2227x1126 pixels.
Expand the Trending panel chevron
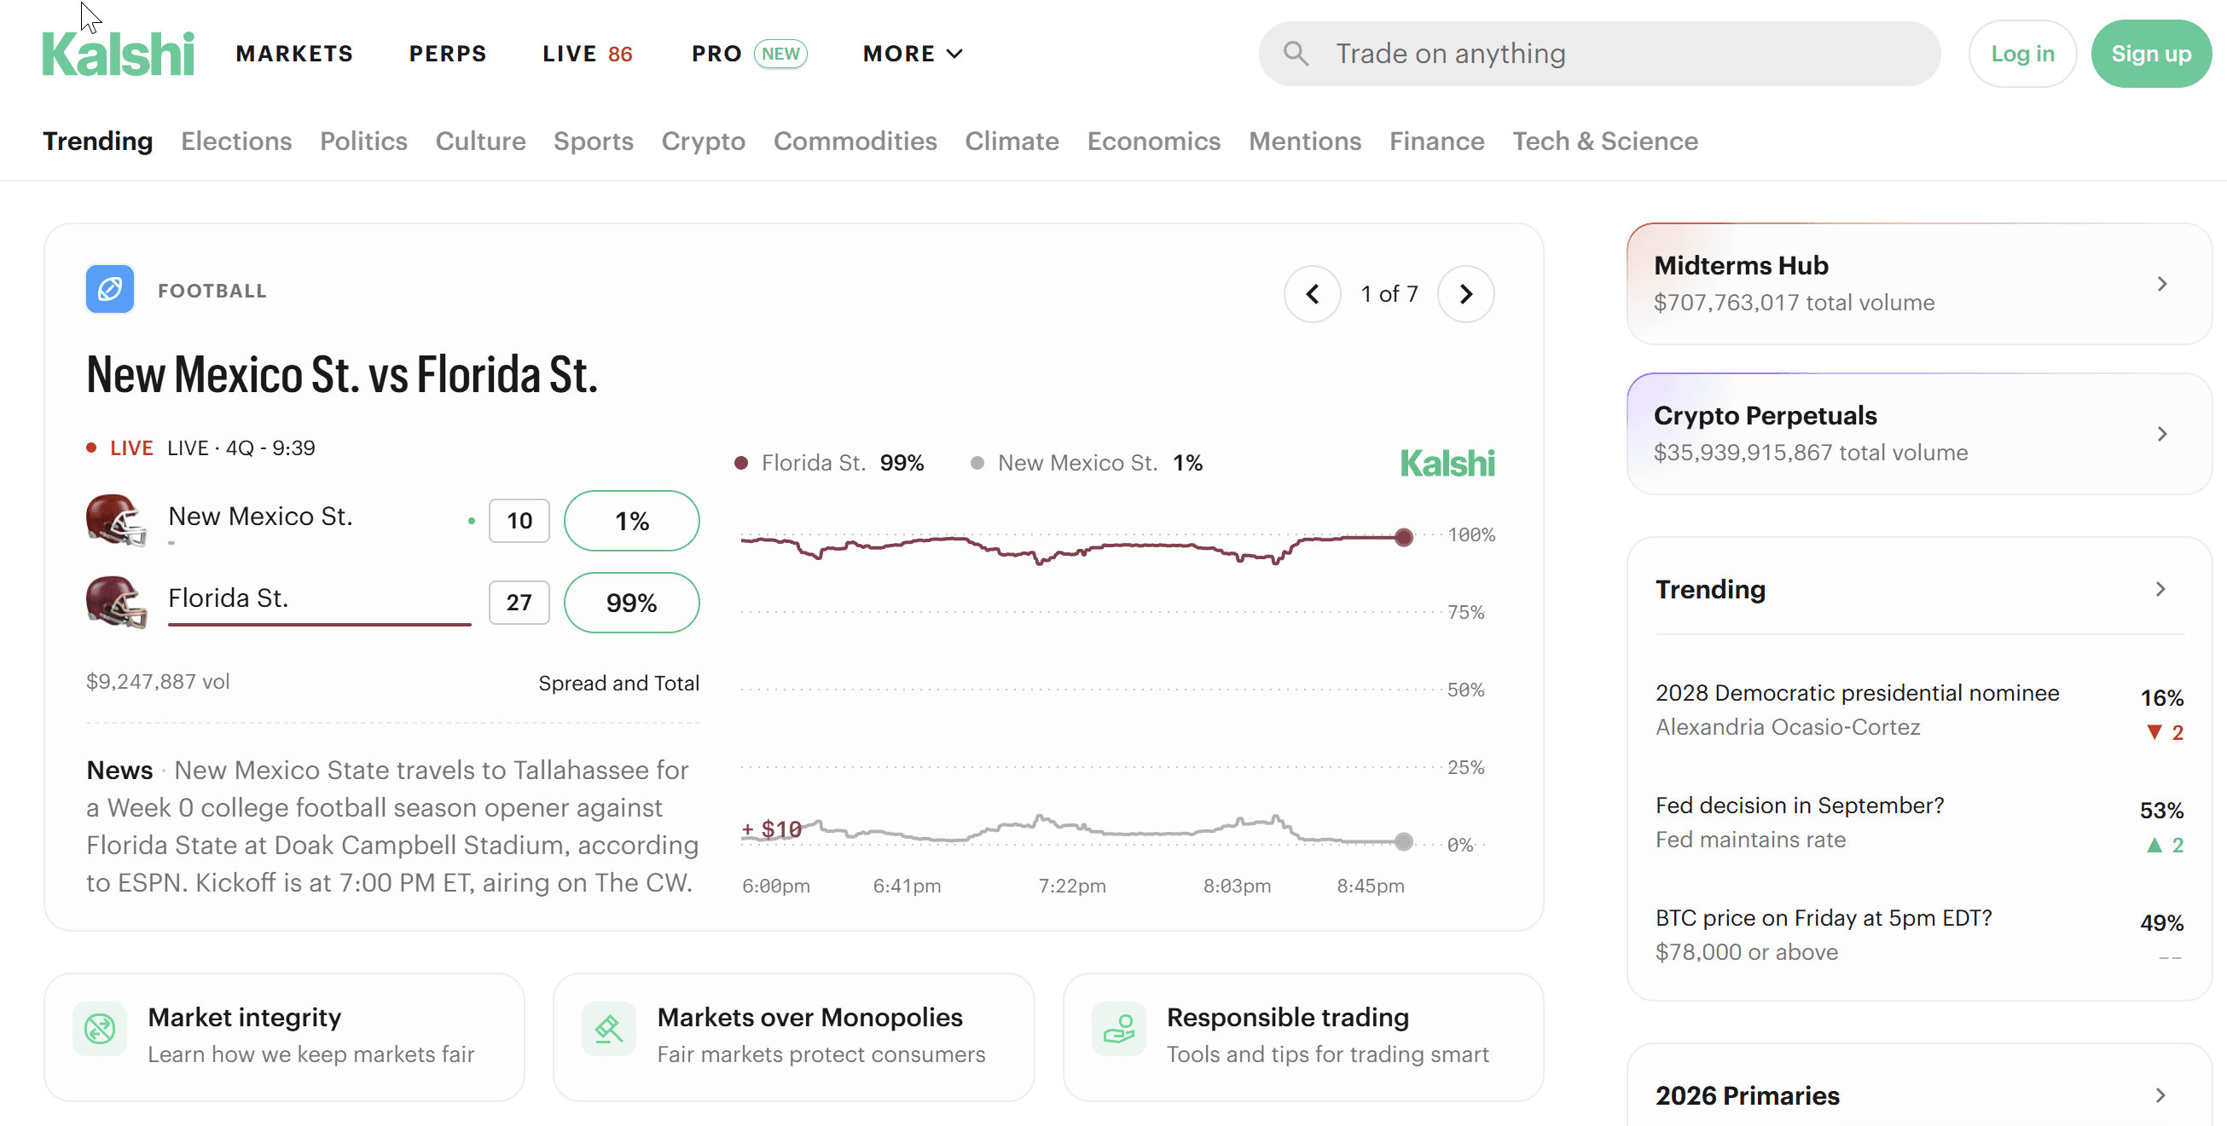[x=2160, y=589]
